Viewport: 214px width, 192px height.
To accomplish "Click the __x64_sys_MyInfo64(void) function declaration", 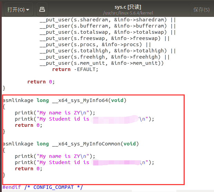I will [65, 100].
